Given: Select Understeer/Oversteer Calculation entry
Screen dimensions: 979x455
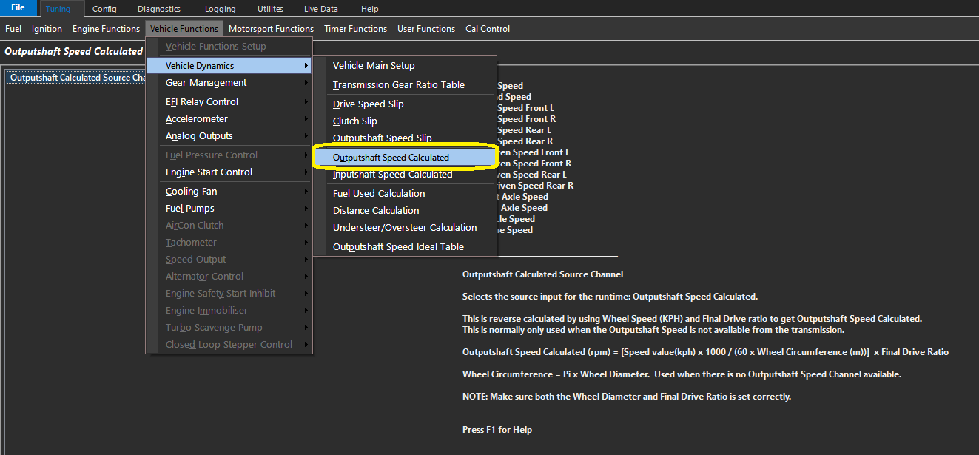Looking at the screenshot, I should click(404, 228).
